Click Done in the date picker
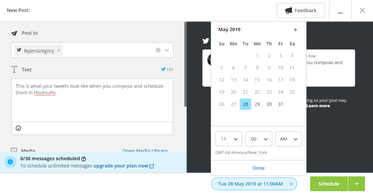The width and height of the screenshot is (373, 193). 258,168
